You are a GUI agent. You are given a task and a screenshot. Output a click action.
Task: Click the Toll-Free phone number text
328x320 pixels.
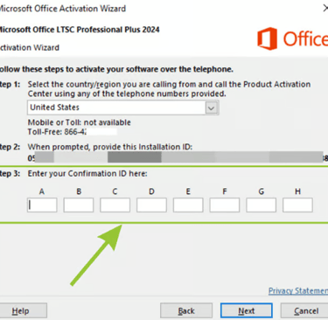click(x=73, y=132)
